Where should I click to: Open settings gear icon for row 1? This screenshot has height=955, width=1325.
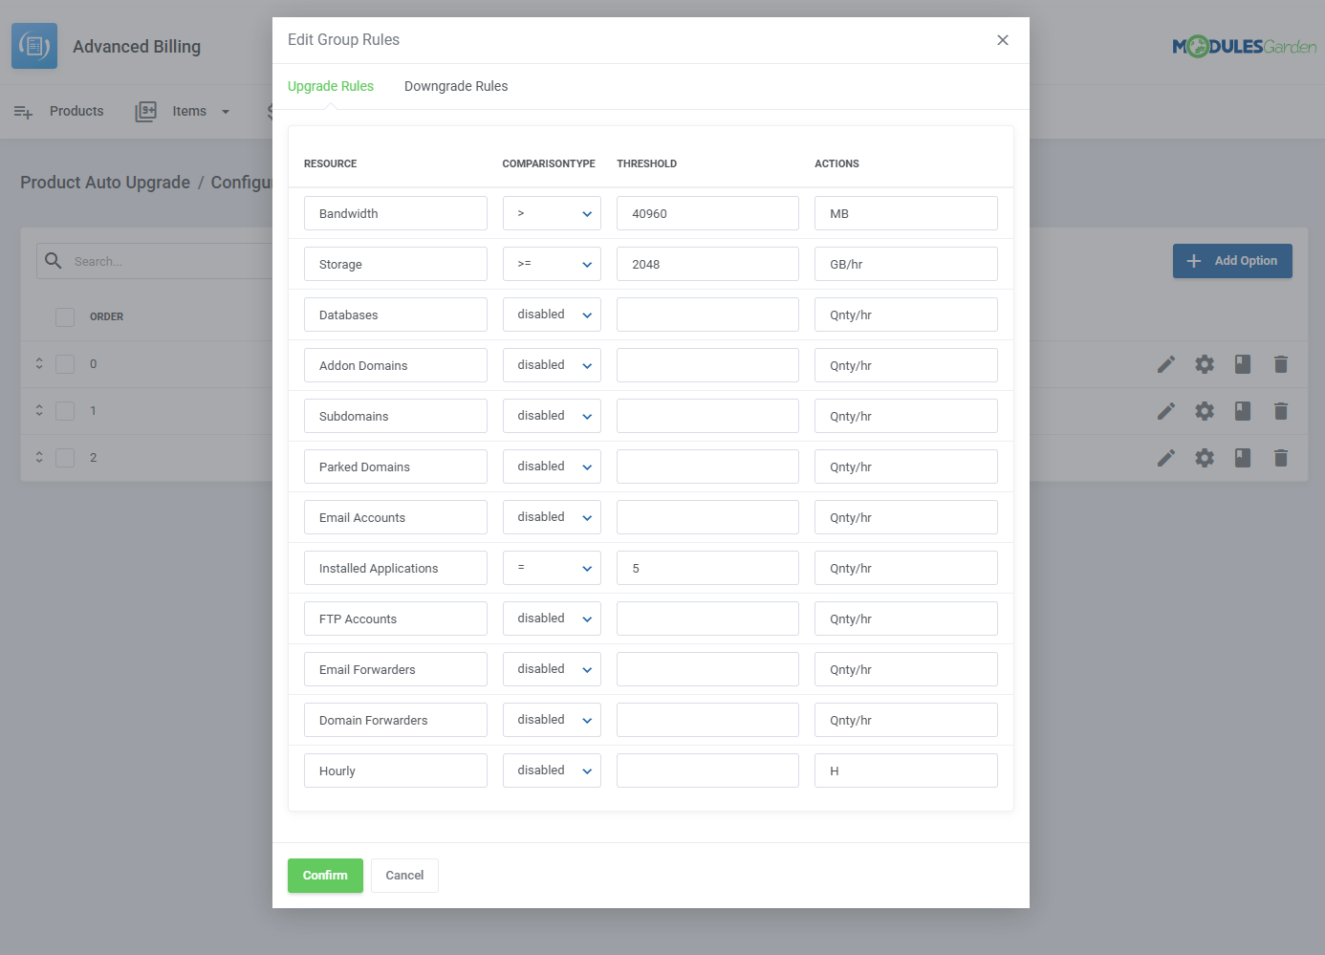1205,410
